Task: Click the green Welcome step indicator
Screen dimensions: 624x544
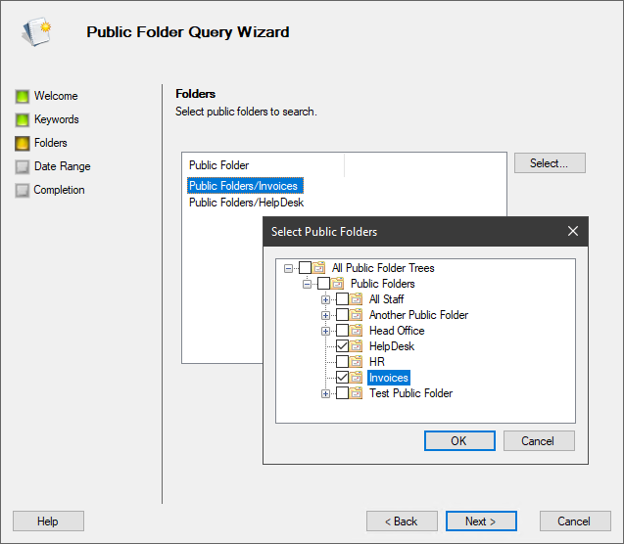Action: 23,96
